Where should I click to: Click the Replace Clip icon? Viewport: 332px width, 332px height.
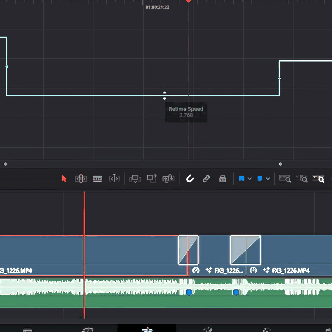click(x=168, y=179)
